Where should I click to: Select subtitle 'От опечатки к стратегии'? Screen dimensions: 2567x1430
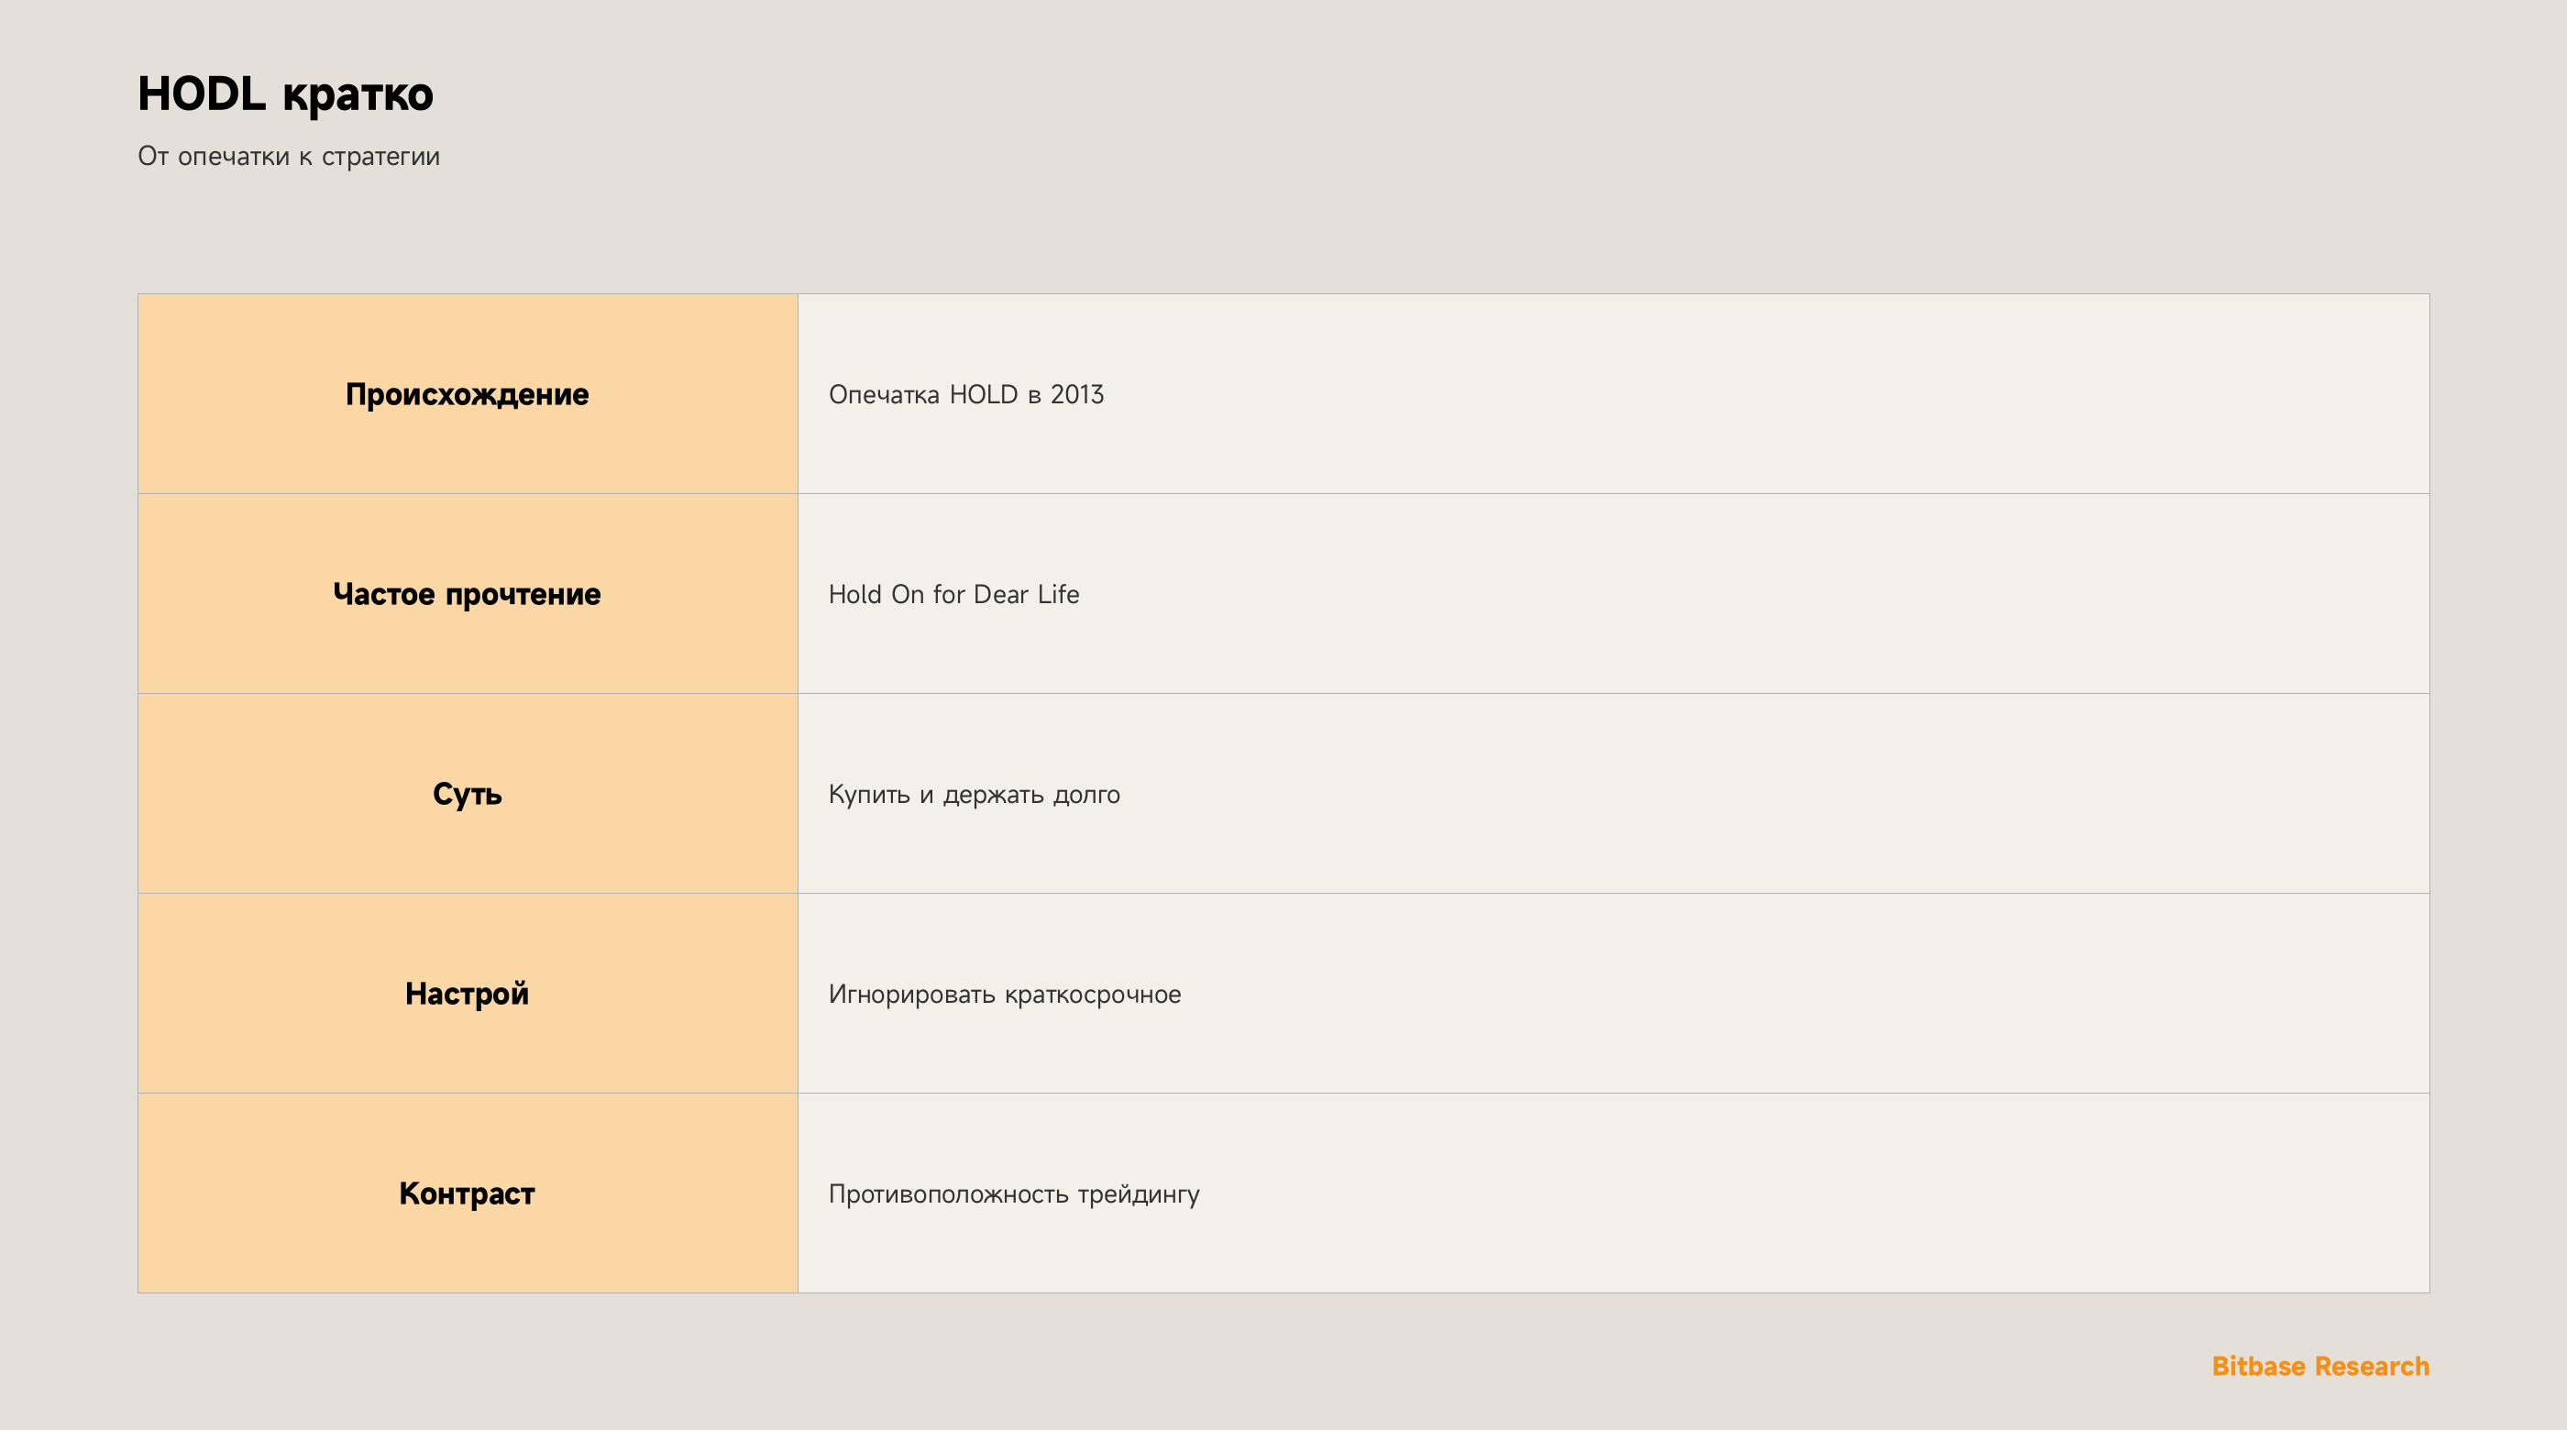click(x=289, y=157)
